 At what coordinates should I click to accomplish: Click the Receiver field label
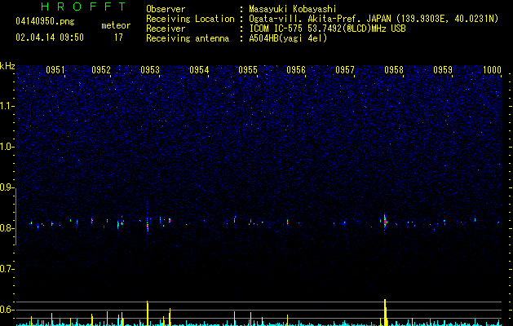coord(166,29)
